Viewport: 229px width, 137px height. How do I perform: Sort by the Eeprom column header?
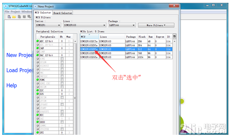[x=160, y=36]
